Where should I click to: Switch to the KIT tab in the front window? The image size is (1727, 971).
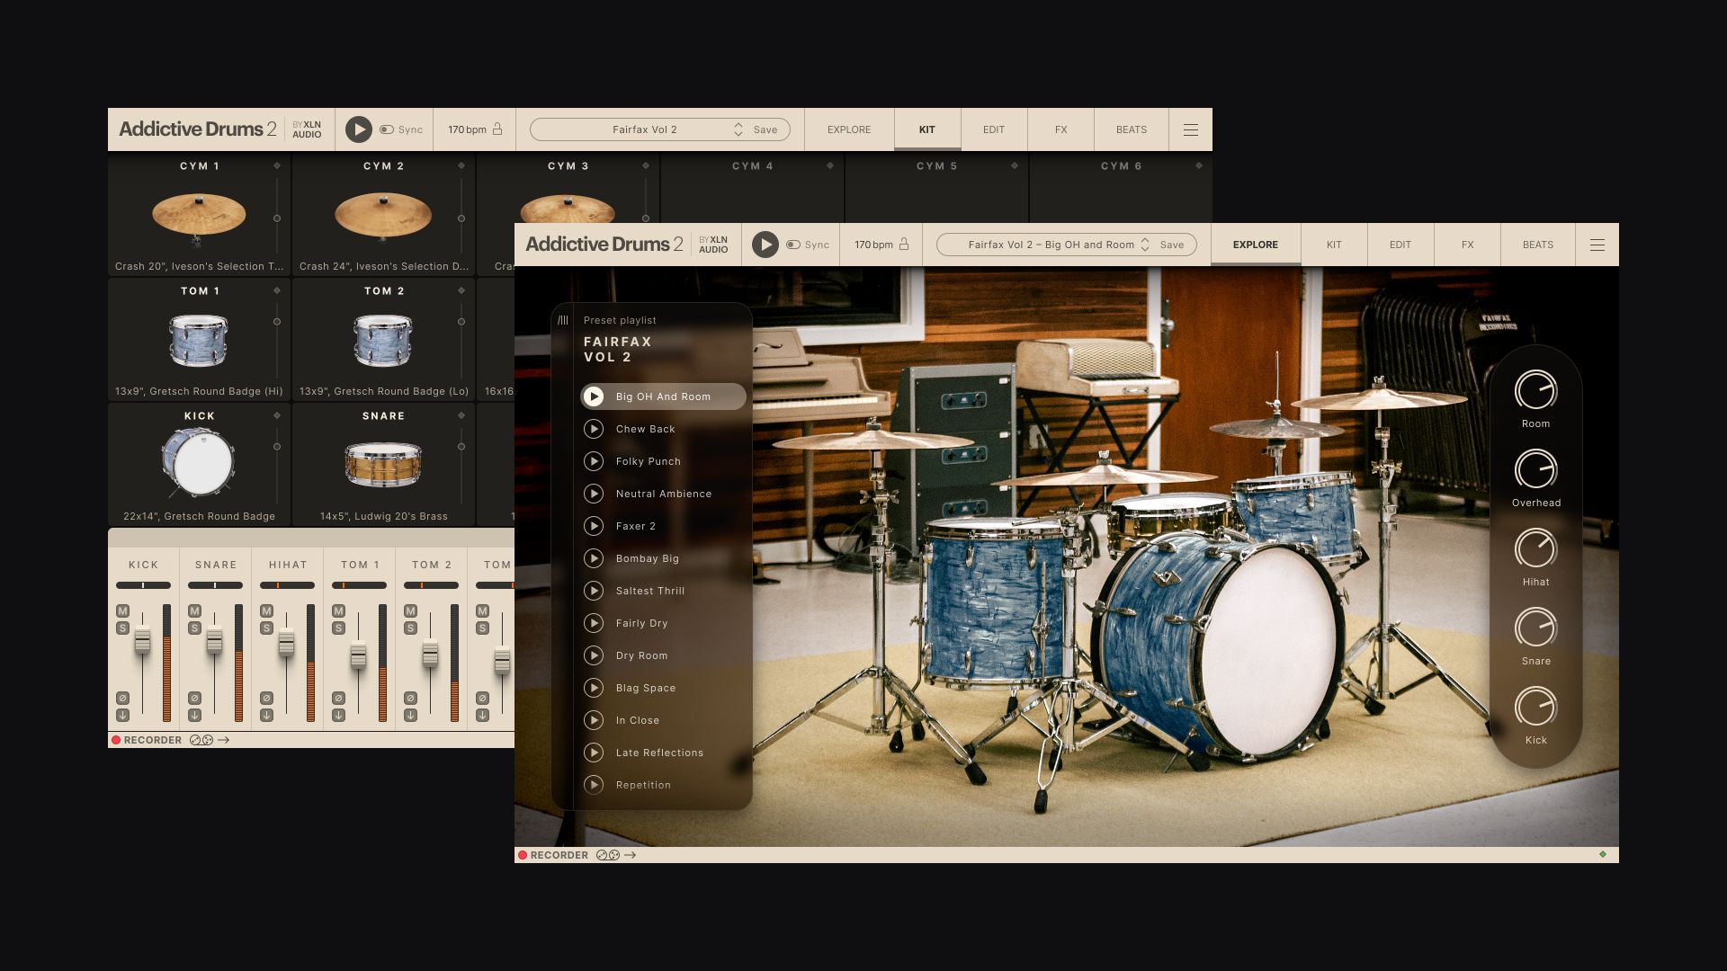point(1334,245)
